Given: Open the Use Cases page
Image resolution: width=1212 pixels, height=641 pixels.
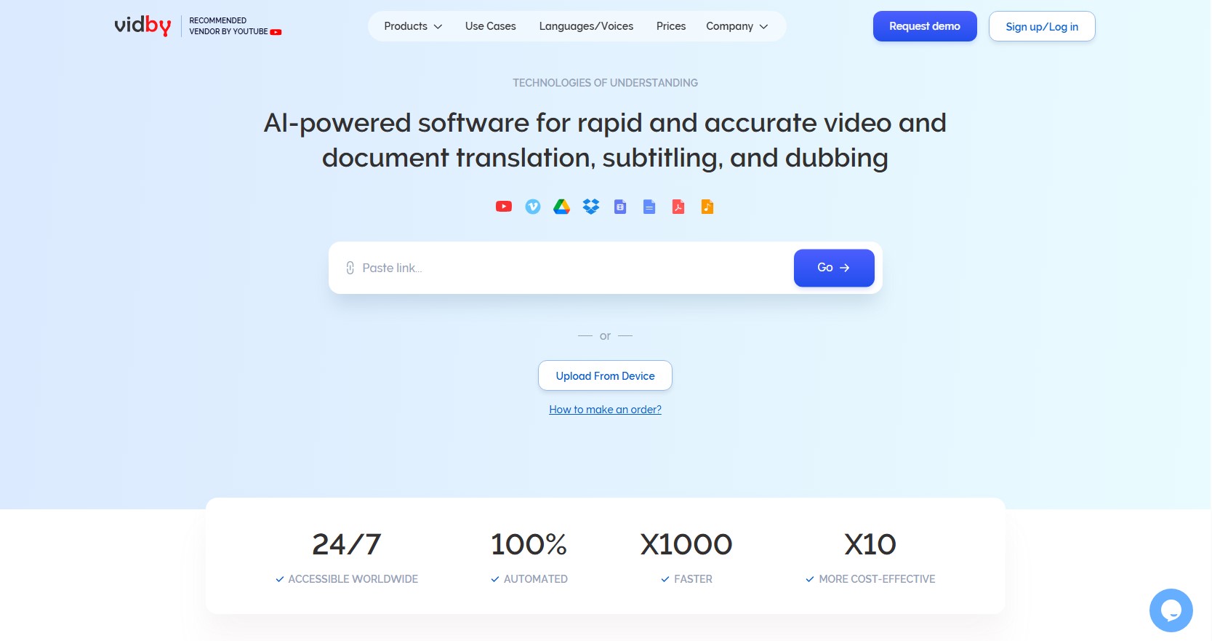Looking at the screenshot, I should click(x=491, y=26).
